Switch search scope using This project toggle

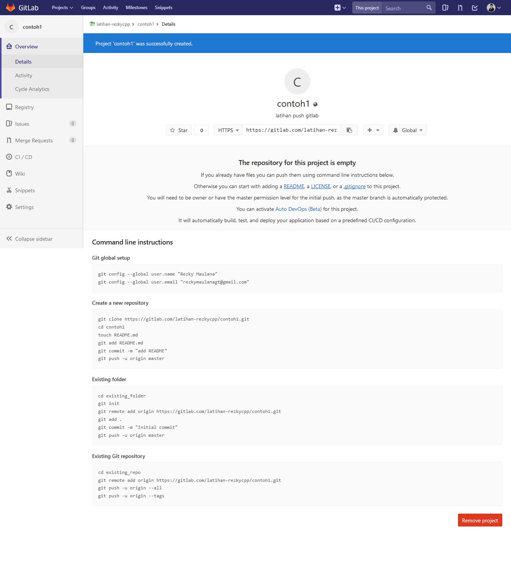[x=366, y=8]
